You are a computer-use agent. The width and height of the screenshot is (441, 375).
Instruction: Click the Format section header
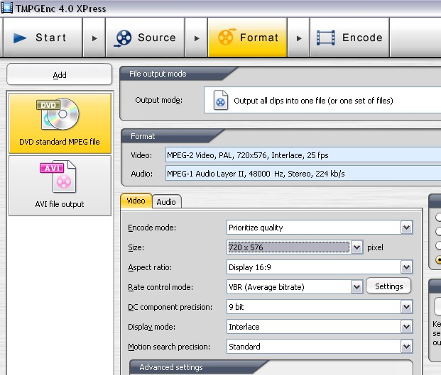(143, 136)
